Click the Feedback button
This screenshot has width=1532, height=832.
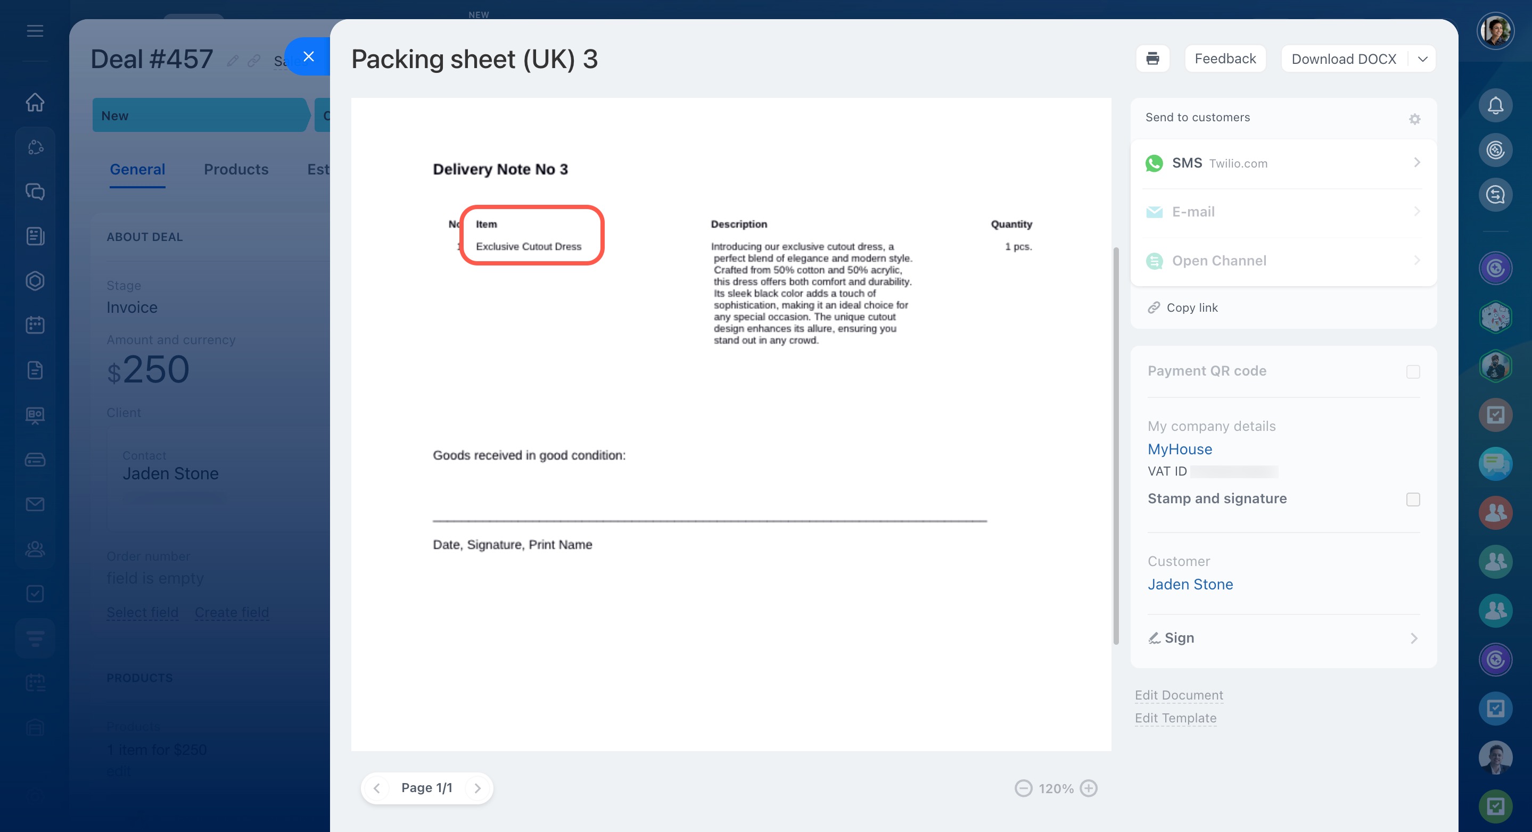(x=1224, y=59)
